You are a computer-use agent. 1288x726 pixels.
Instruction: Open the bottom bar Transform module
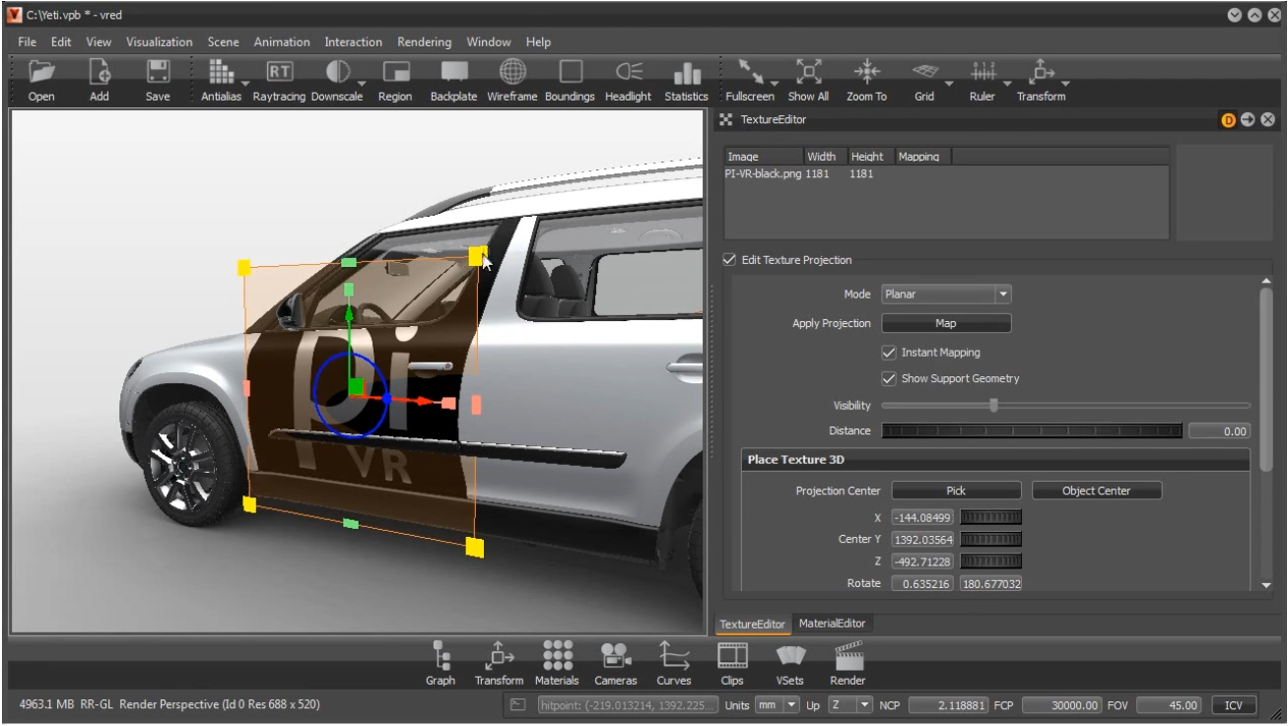(x=499, y=655)
